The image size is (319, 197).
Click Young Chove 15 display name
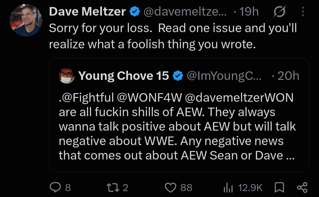[124, 76]
